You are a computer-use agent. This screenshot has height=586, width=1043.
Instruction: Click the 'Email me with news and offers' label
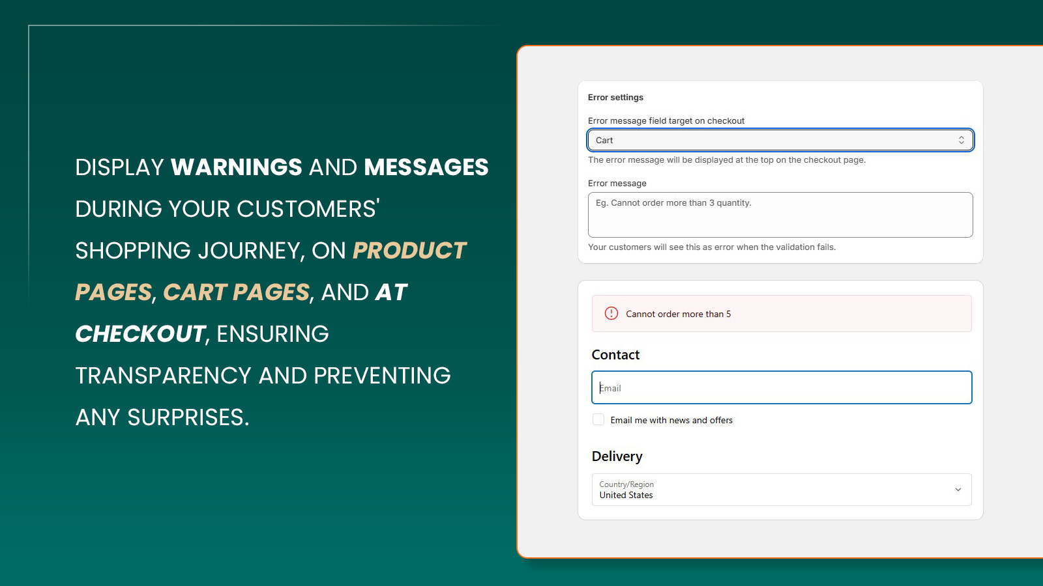point(671,420)
